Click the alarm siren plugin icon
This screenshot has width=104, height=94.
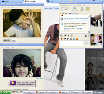click(x=77, y=39)
